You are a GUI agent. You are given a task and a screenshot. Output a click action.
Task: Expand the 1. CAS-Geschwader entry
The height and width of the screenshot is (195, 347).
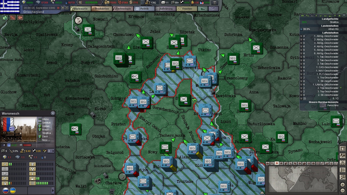[x=301, y=67]
